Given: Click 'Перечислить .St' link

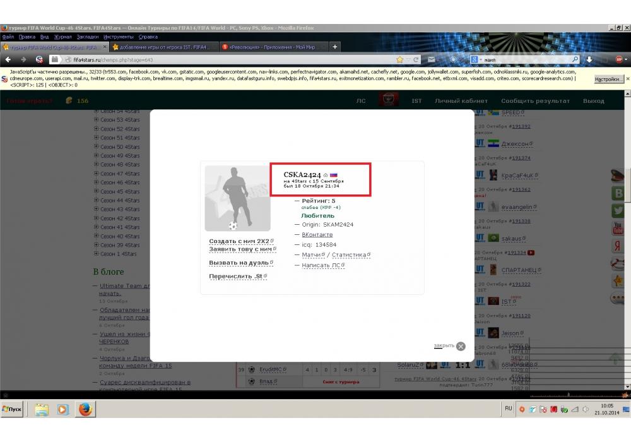Looking at the screenshot, I should [235, 276].
